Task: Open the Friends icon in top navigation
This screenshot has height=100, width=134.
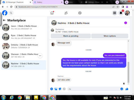Action: 66,13
